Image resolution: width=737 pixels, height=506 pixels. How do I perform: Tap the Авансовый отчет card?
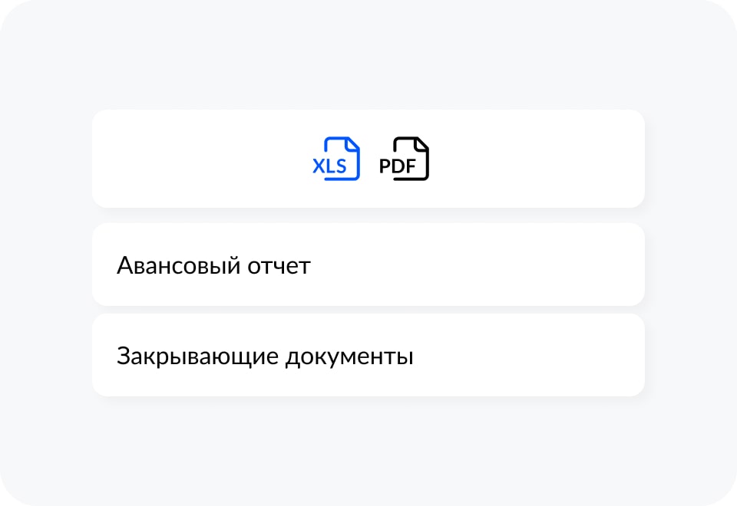[368, 265]
